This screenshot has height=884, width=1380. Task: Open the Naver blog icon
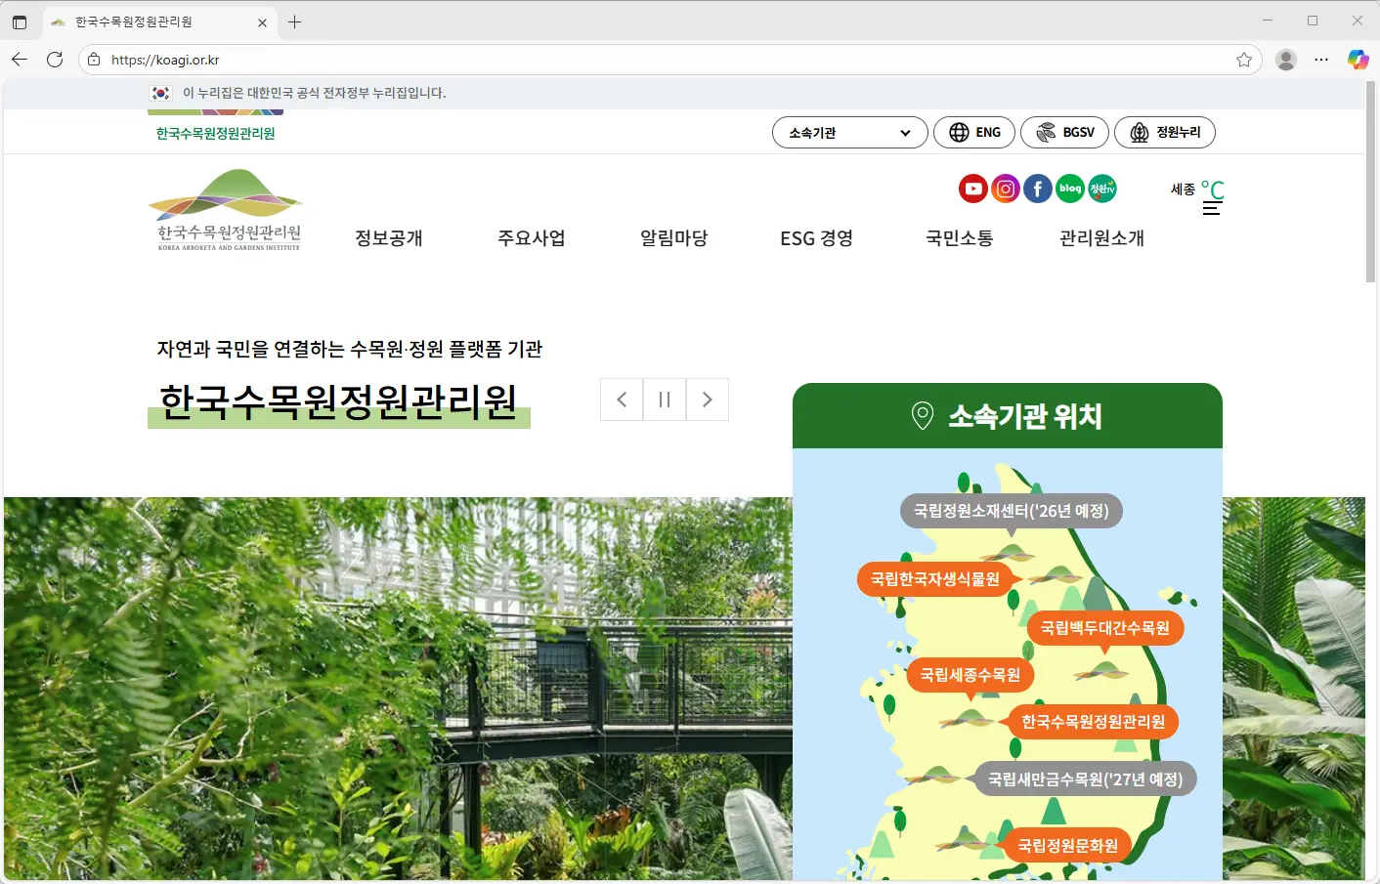[x=1069, y=189]
